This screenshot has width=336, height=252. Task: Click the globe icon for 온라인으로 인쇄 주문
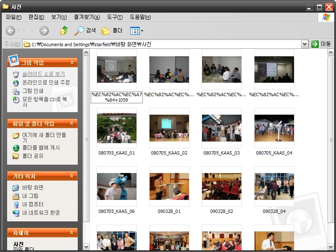point(16,83)
